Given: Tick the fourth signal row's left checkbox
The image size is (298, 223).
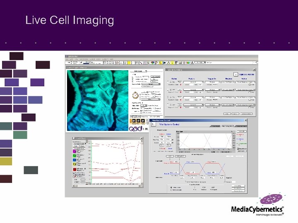Looking at the screenshot, I should tap(168, 104).
